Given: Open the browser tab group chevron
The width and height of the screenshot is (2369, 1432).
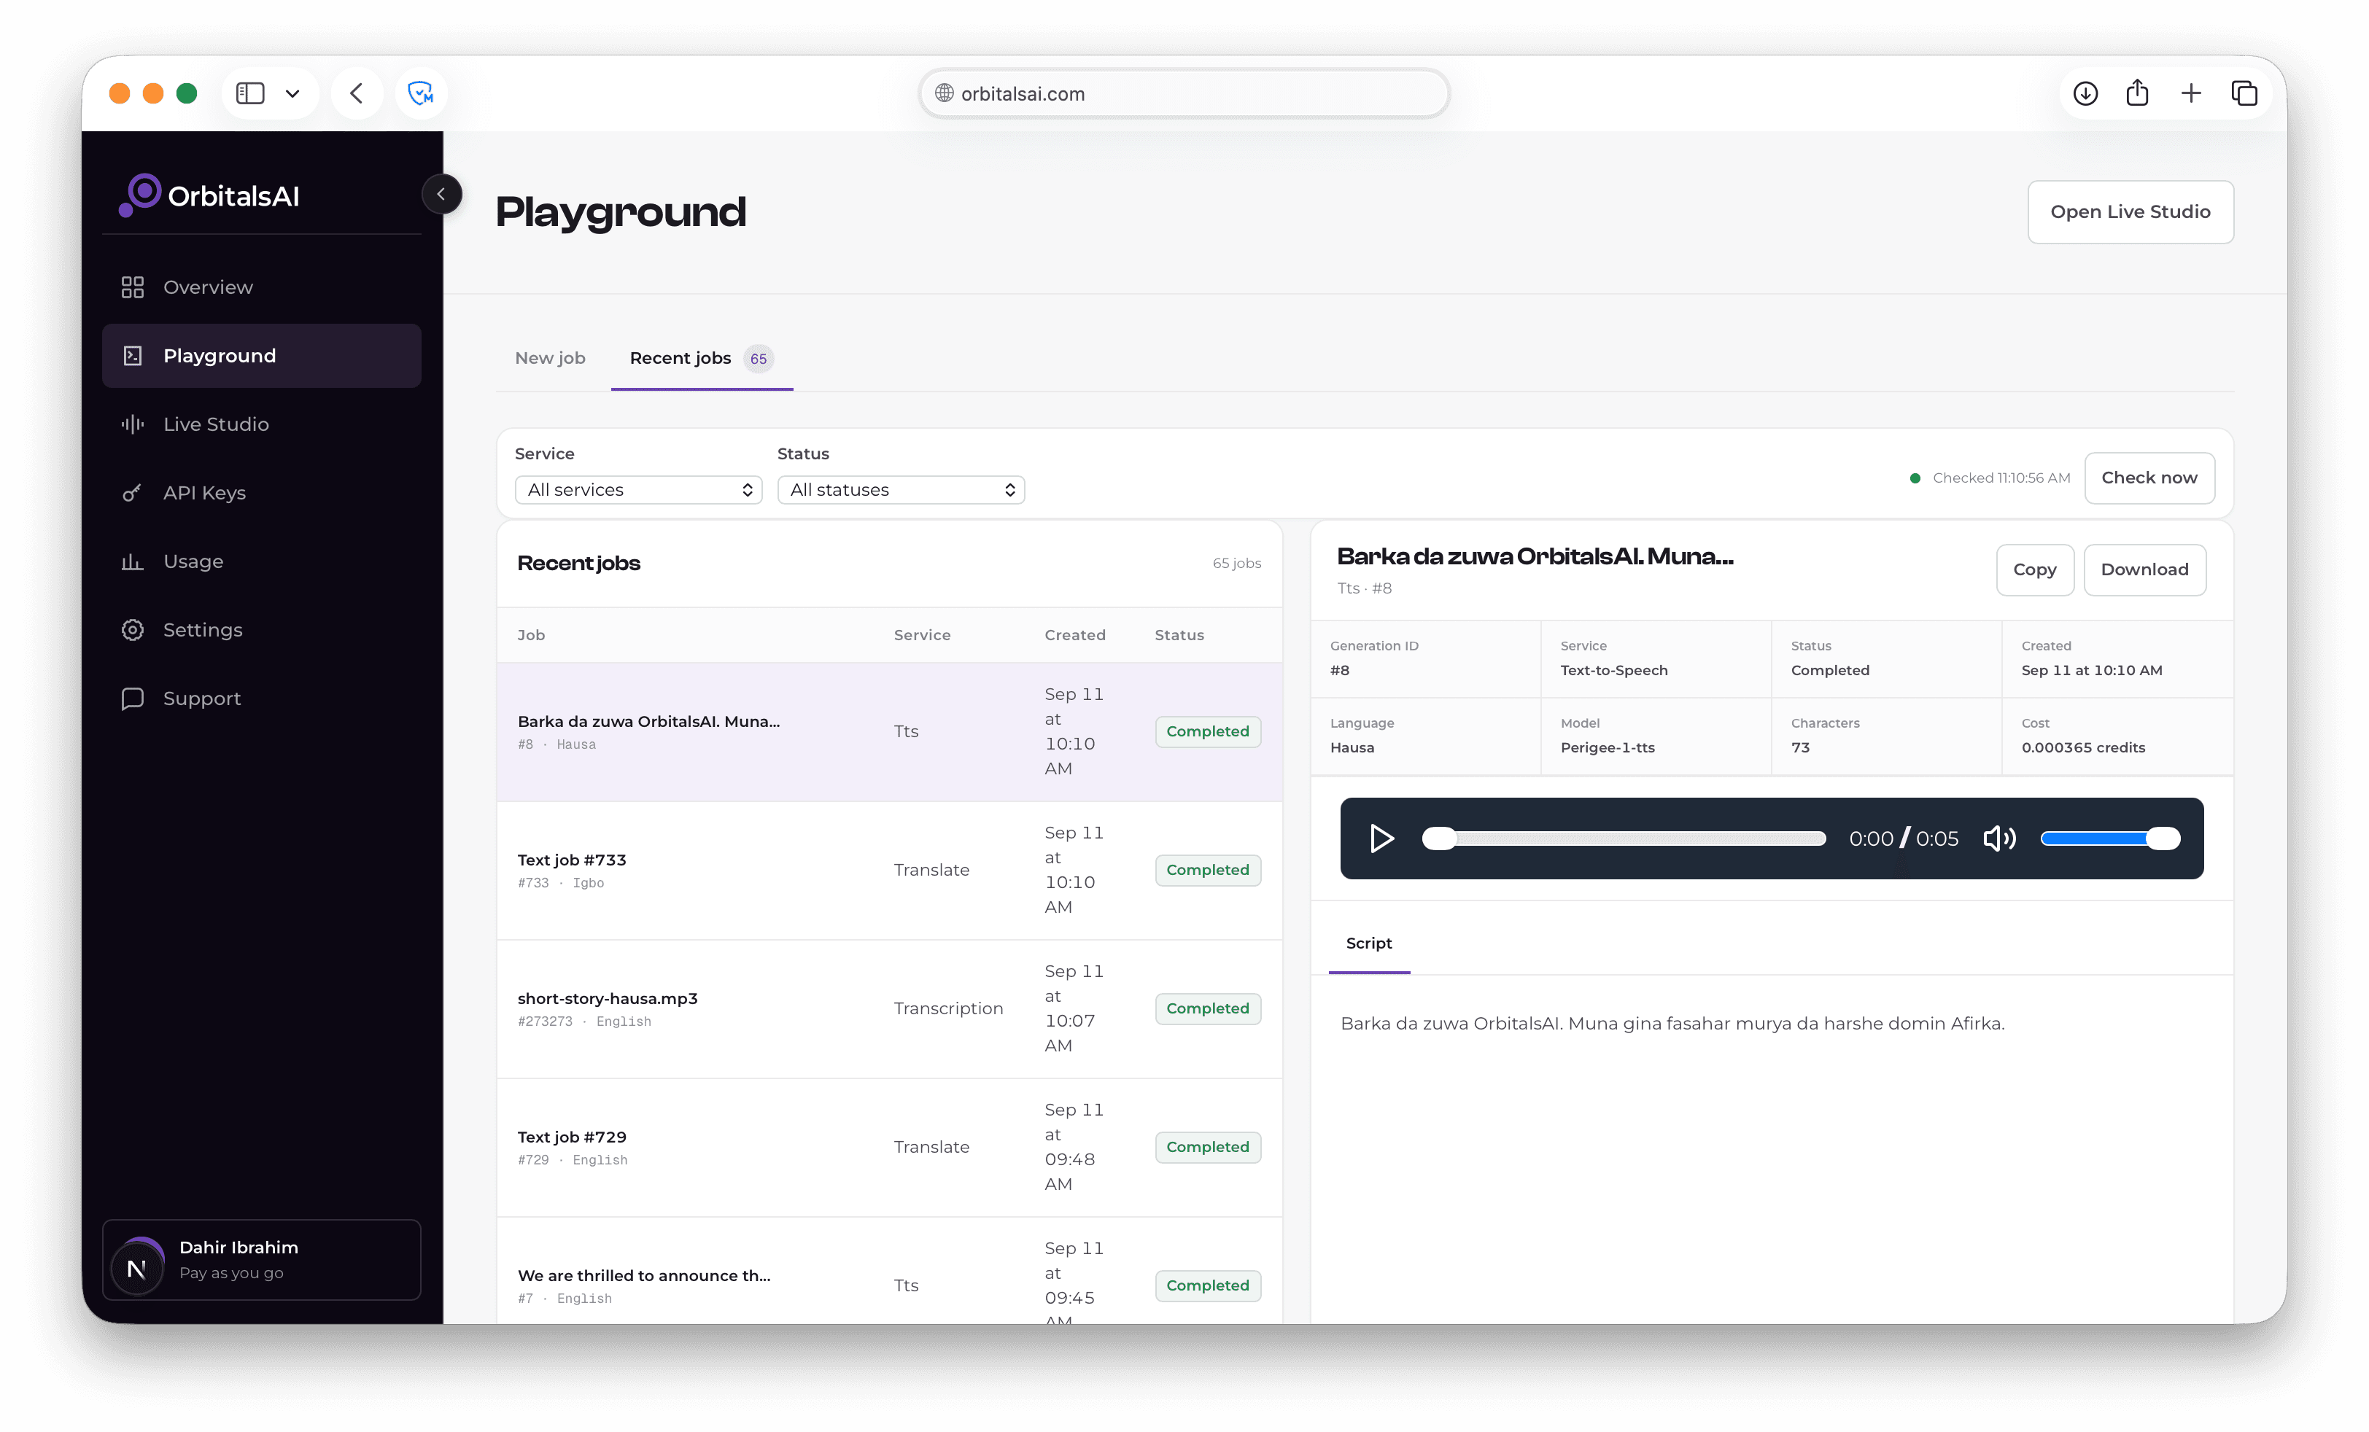Looking at the screenshot, I should coord(292,93).
